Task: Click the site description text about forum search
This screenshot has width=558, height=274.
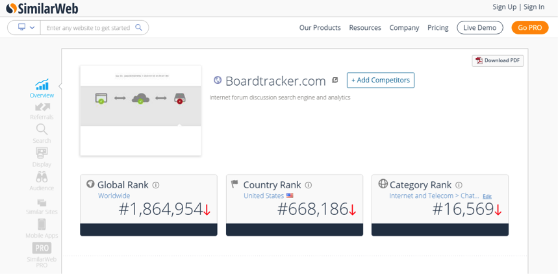Action: (x=280, y=97)
